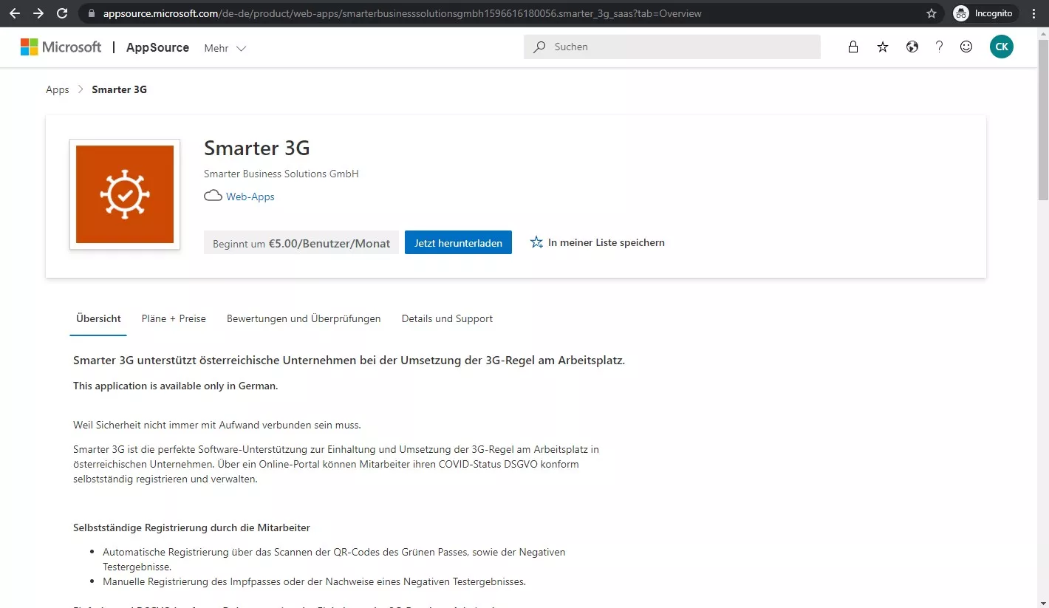Open the padlock icon in header
Viewport: 1049px width, 608px height.
853,47
